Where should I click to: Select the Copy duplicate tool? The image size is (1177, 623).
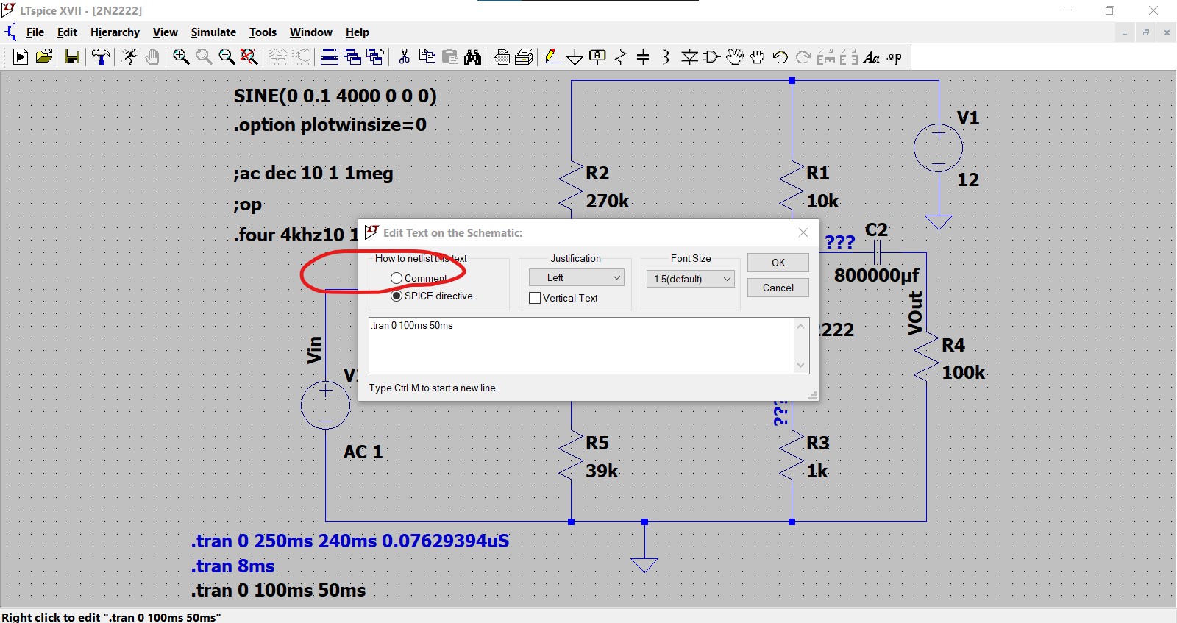click(x=427, y=57)
